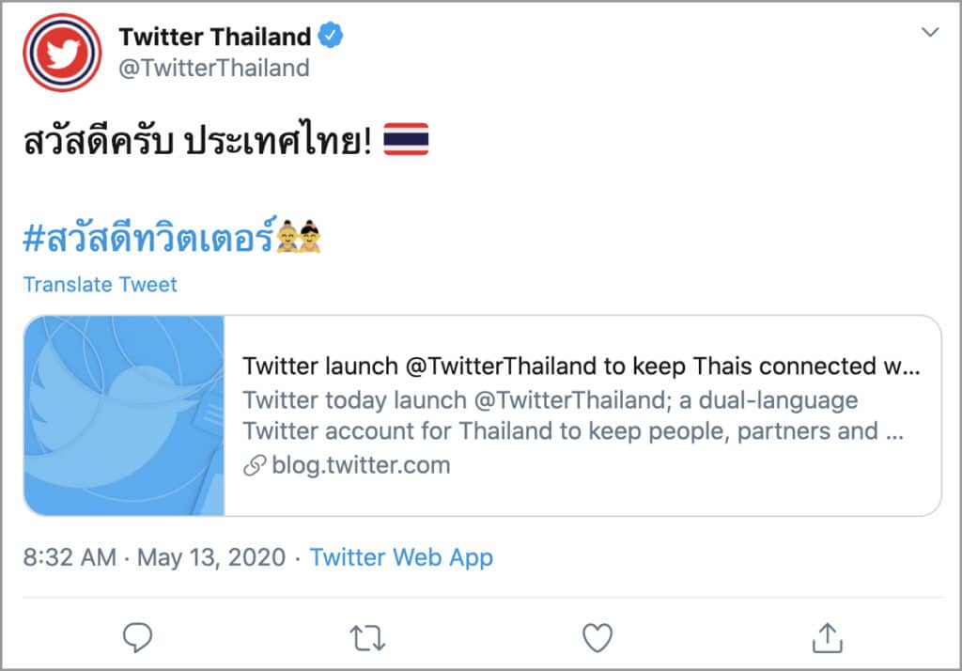Open the link card bird thumbnail
The height and width of the screenshot is (671, 962).
click(x=124, y=415)
